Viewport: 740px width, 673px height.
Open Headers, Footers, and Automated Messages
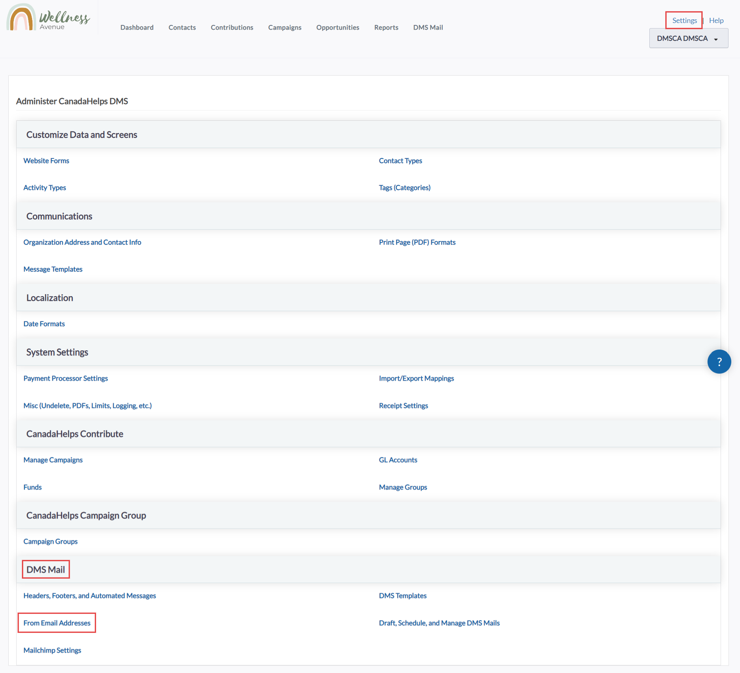(89, 596)
